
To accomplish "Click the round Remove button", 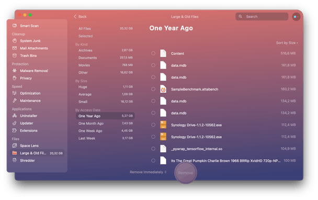I will click(186, 173).
